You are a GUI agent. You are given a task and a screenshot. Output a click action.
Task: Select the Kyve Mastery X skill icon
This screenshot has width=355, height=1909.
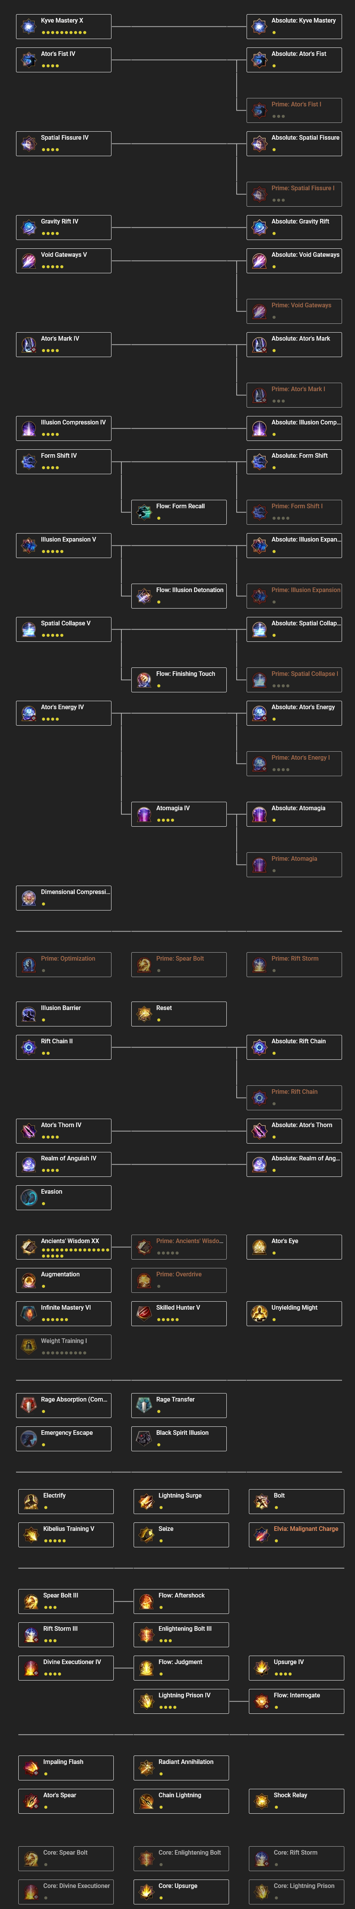click(x=28, y=24)
